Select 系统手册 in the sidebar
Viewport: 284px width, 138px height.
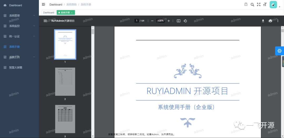(19, 47)
